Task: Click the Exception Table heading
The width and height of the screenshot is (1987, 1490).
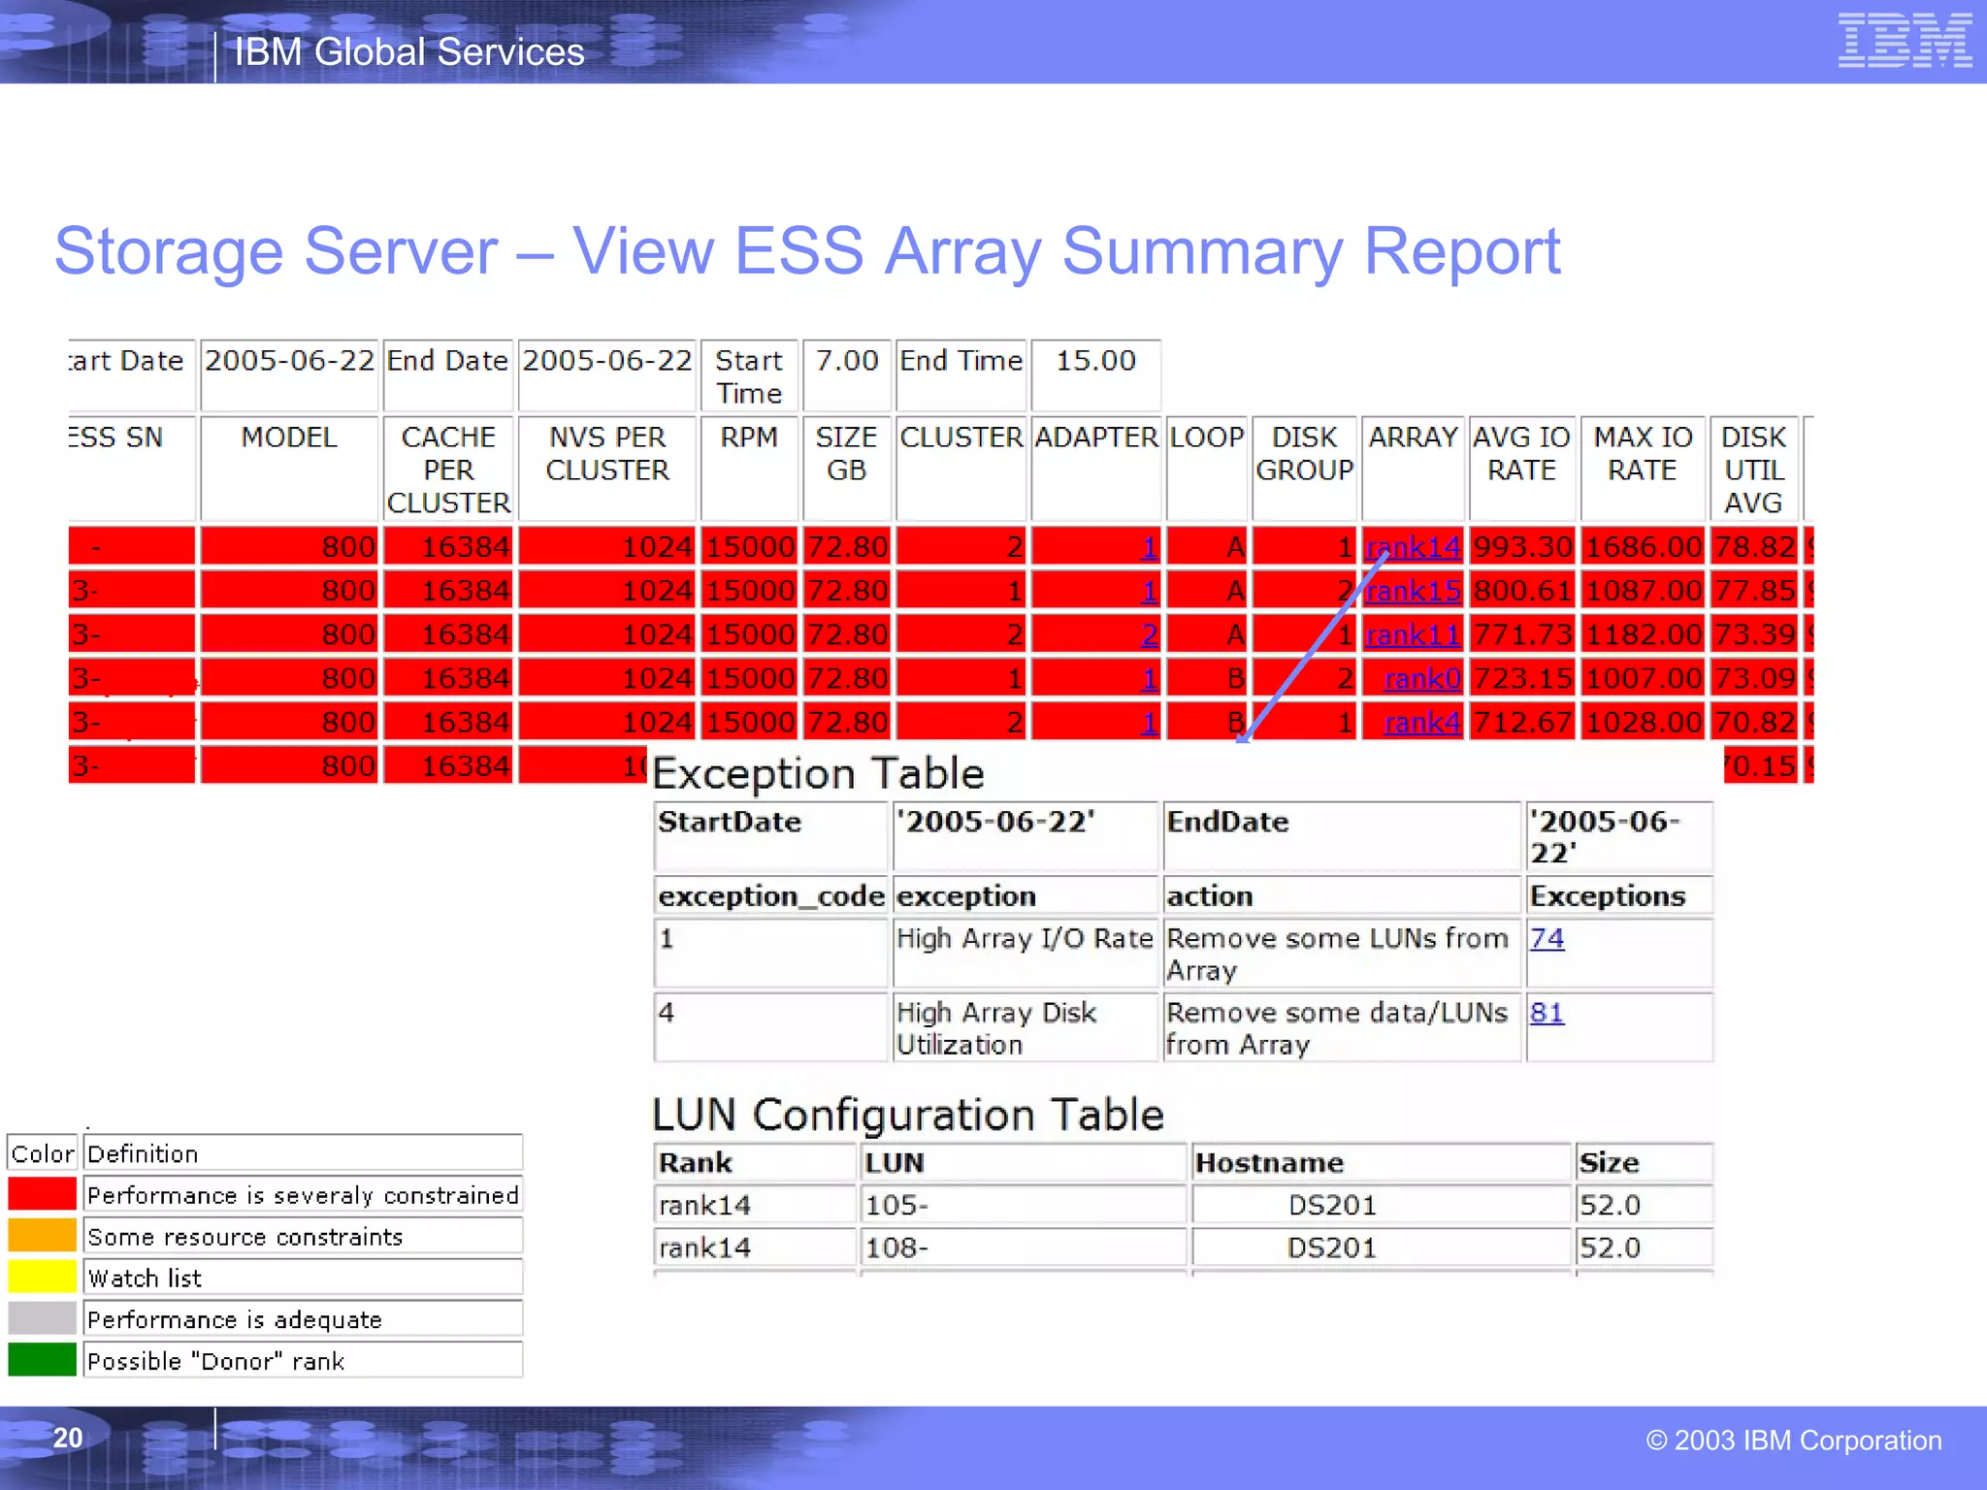Action: (818, 774)
